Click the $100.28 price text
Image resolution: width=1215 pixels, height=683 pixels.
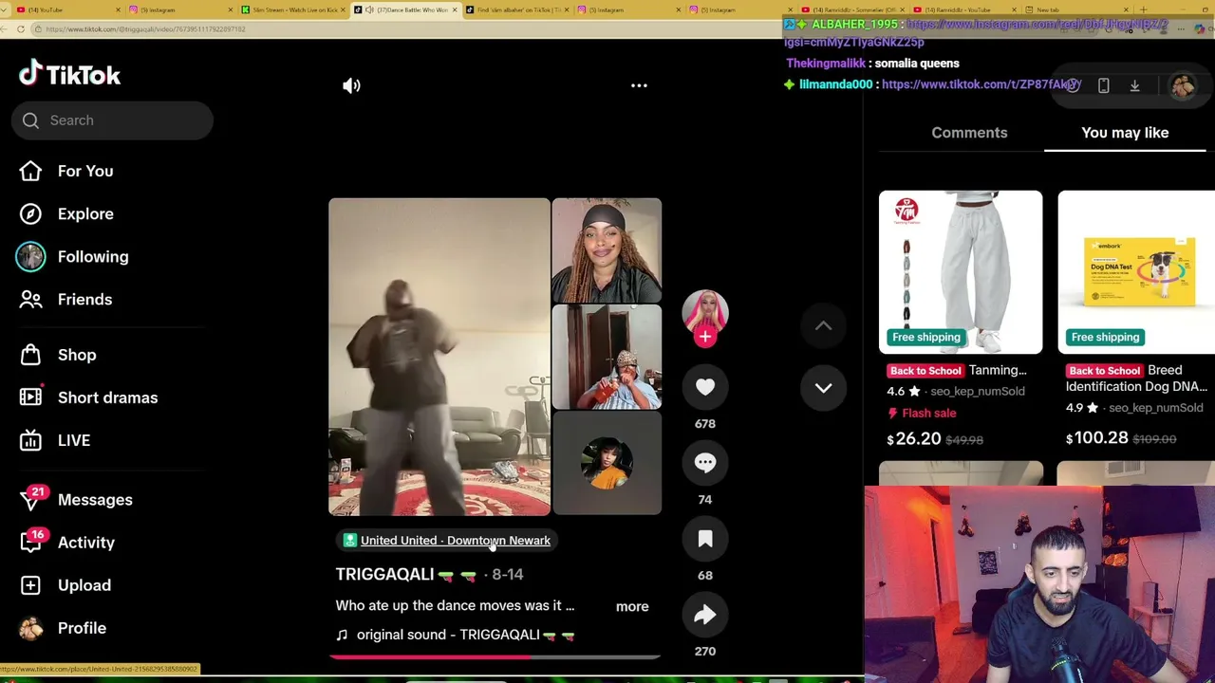[x=1097, y=438]
